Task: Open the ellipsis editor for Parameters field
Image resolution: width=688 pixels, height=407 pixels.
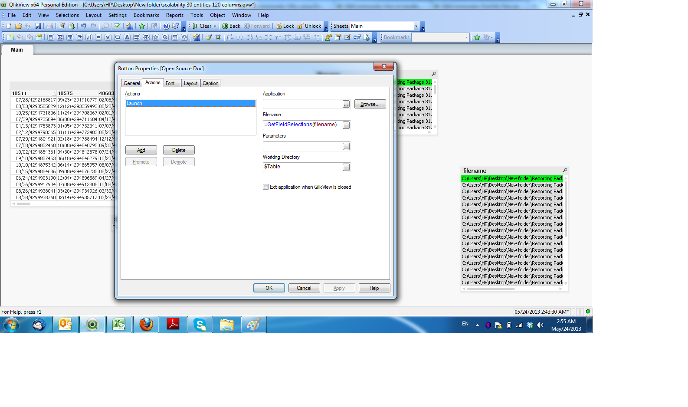Action: pyautogui.click(x=346, y=147)
